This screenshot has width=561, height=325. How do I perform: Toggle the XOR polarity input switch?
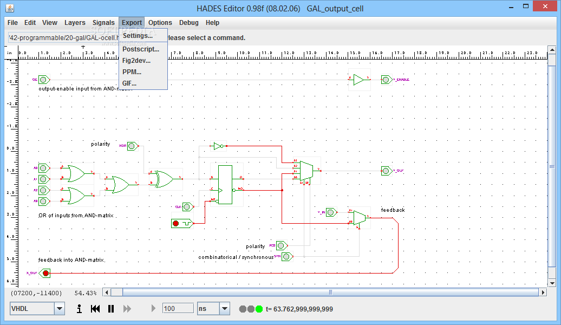tap(132, 146)
